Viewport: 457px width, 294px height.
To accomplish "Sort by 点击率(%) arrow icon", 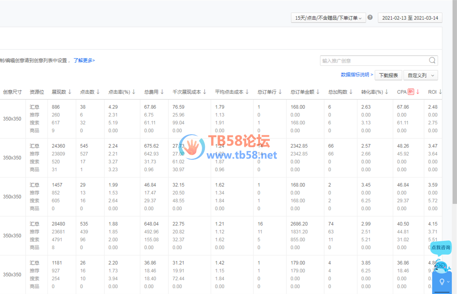I will click(x=133, y=92).
